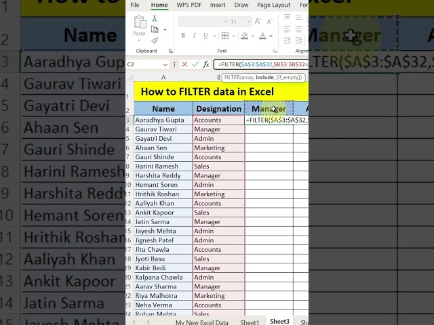Toggle Underline formatting
This screenshot has height=325, width=434.
pos(205,36)
